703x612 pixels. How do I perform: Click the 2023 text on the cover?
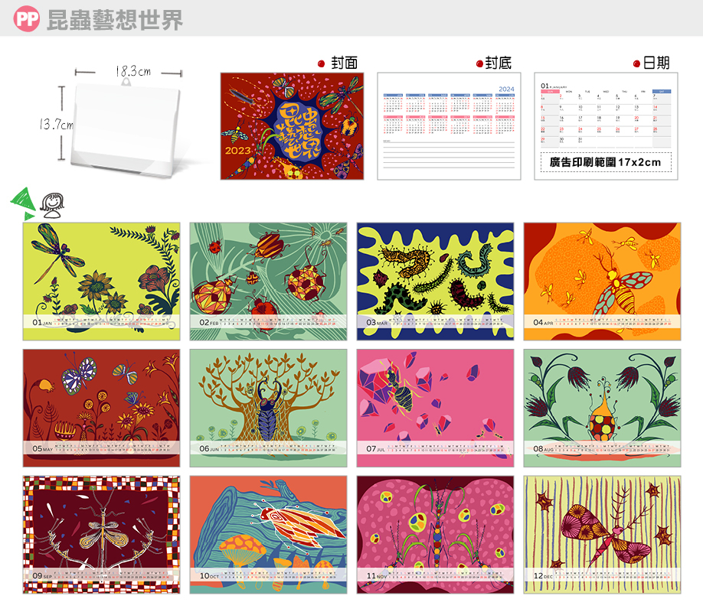click(x=237, y=151)
